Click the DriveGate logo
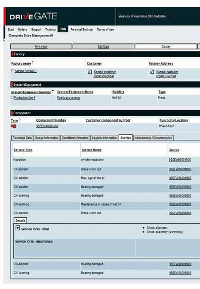The image size is (200, 289). [x=33, y=16]
